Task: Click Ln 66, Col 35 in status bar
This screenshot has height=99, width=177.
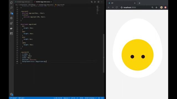Action: 58,98
